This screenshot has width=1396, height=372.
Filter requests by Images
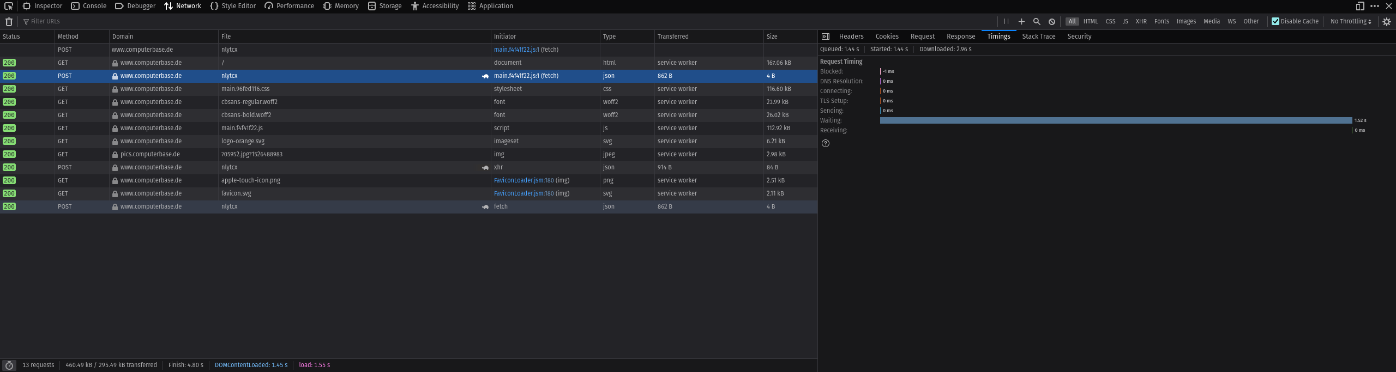pyautogui.click(x=1186, y=21)
